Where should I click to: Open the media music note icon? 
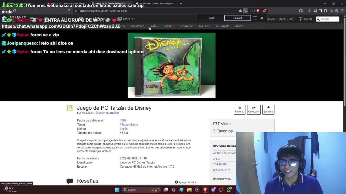pos(315,11)
